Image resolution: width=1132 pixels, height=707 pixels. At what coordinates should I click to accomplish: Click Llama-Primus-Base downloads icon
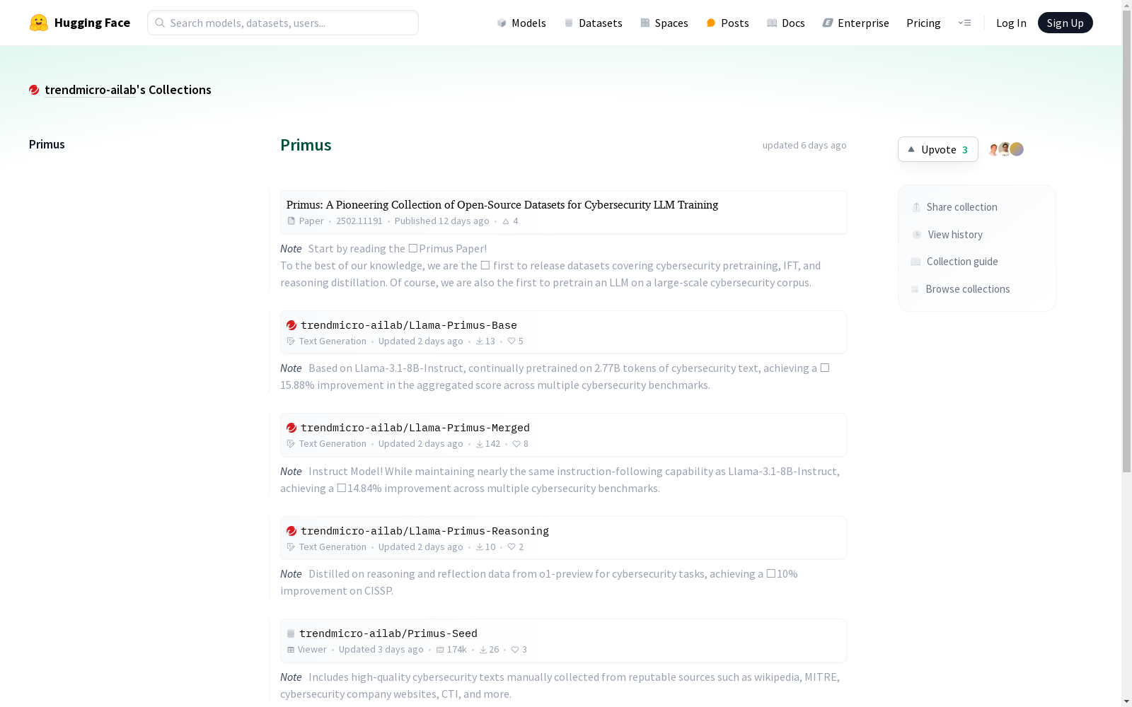pos(480,341)
